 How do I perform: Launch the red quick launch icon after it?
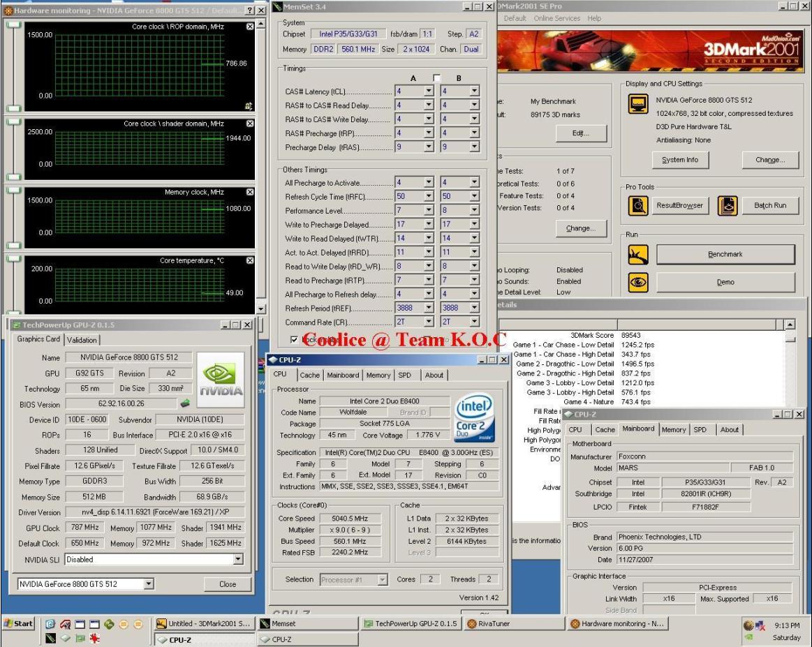click(x=65, y=624)
